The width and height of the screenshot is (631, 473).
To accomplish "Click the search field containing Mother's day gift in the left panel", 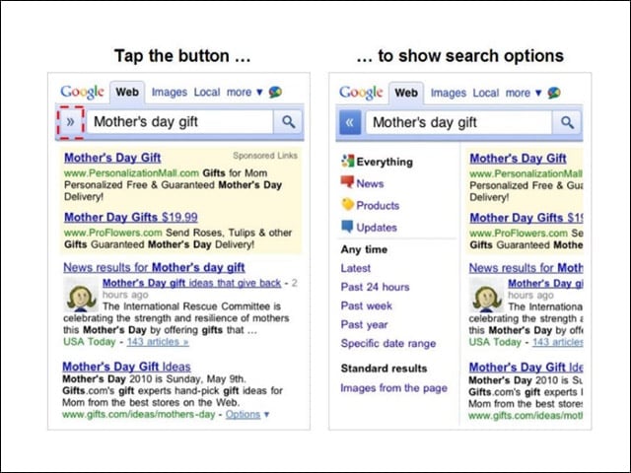I will point(179,121).
